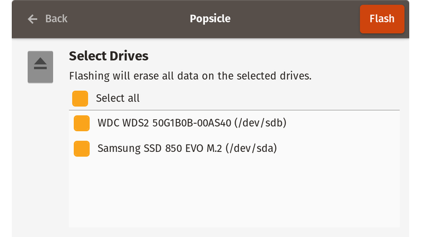This screenshot has width=421, height=237.
Task: Go back using the Back label
Action: [x=57, y=19]
